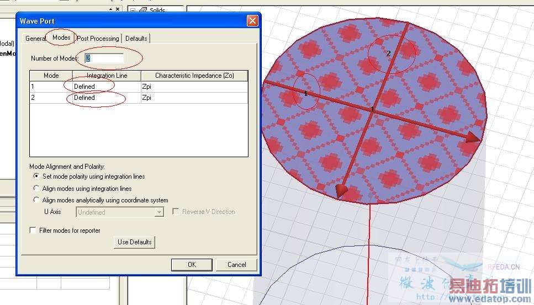Close the Wave Port dialog
The height and width of the screenshot is (305, 534).
coord(252,21)
